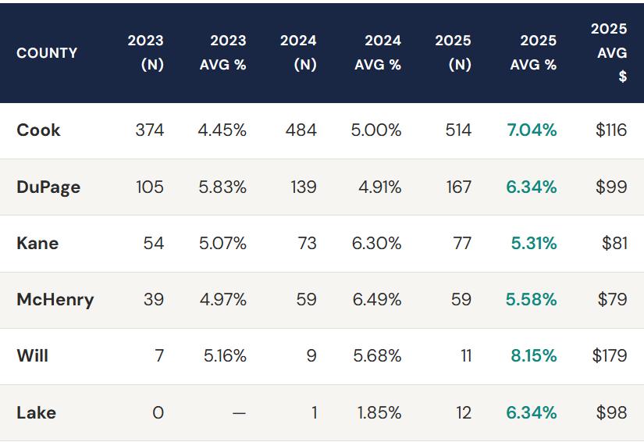
Task: Select the 2024 AVG % header
Action: tap(378, 52)
